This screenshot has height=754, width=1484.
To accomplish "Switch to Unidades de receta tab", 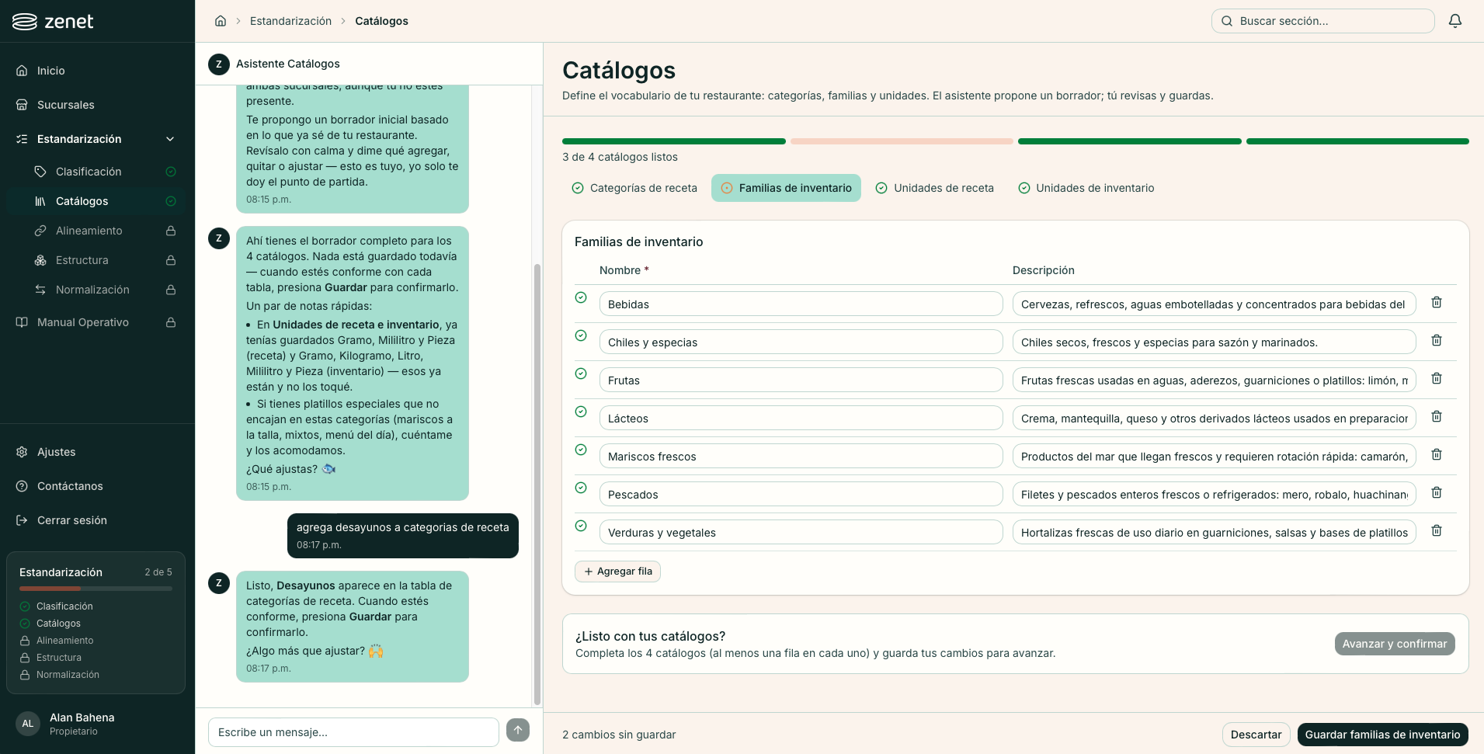I will pyautogui.click(x=934, y=188).
